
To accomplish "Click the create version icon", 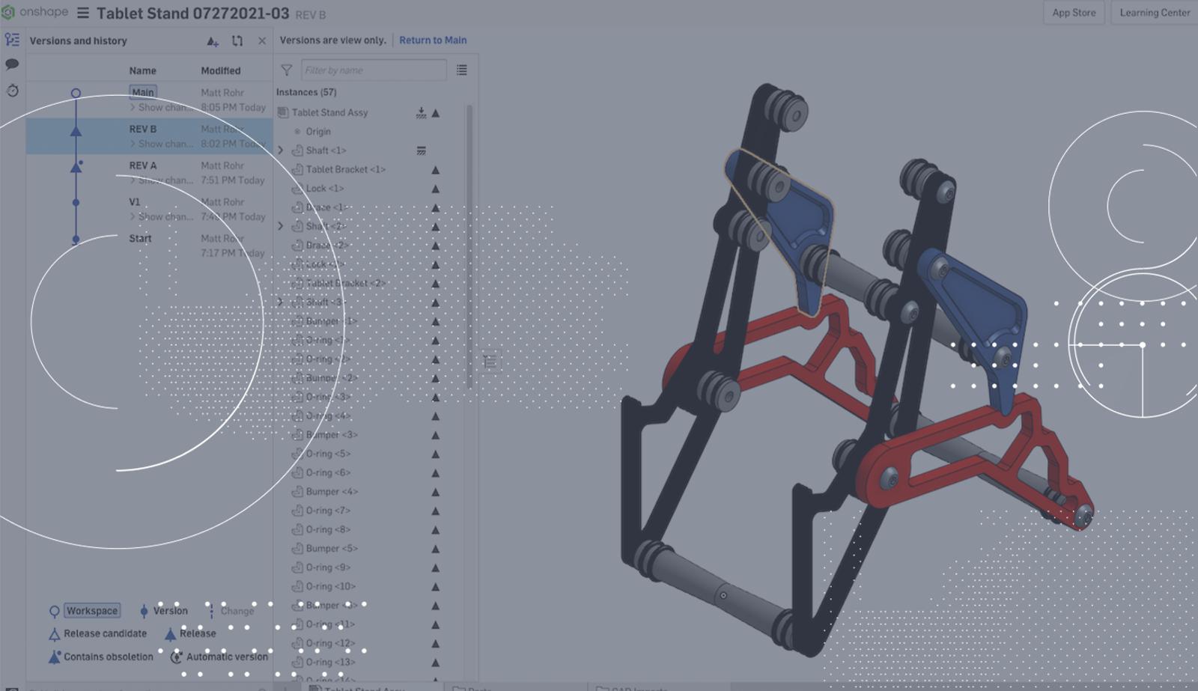I will (x=213, y=41).
